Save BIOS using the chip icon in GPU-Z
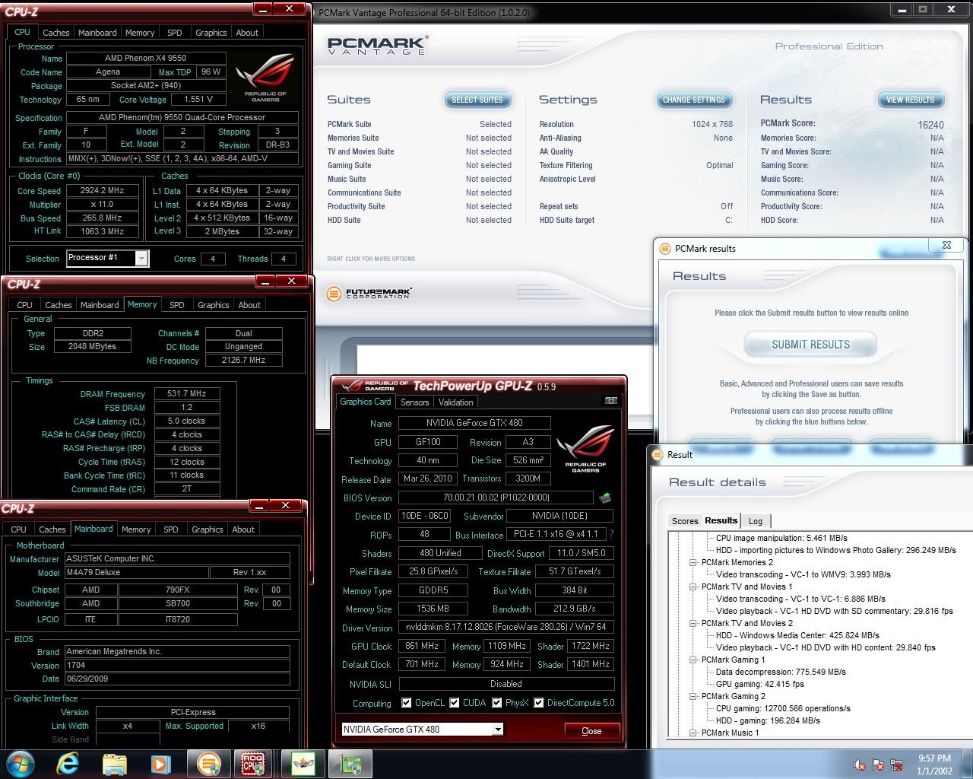 tap(605, 498)
